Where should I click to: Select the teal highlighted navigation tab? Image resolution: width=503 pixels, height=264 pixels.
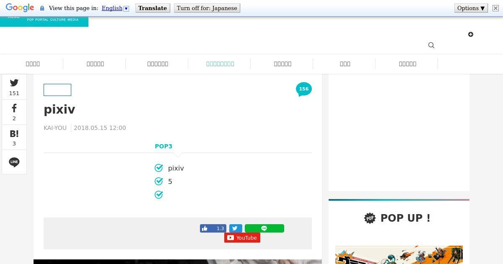(x=220, y=64)
